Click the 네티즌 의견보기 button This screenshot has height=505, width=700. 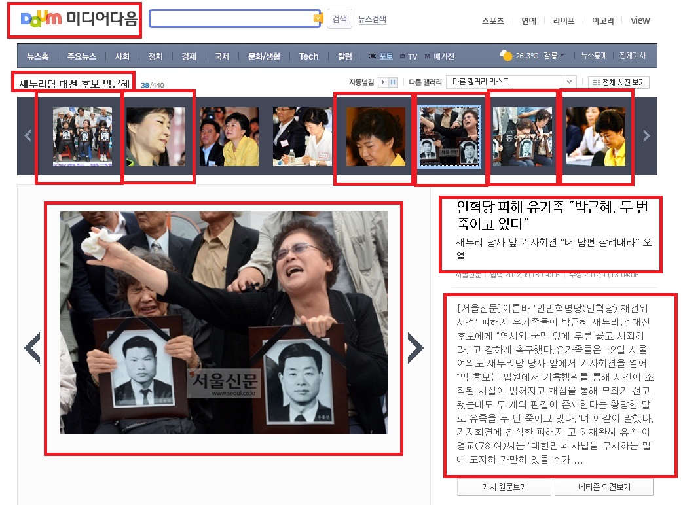pos(604,487)
